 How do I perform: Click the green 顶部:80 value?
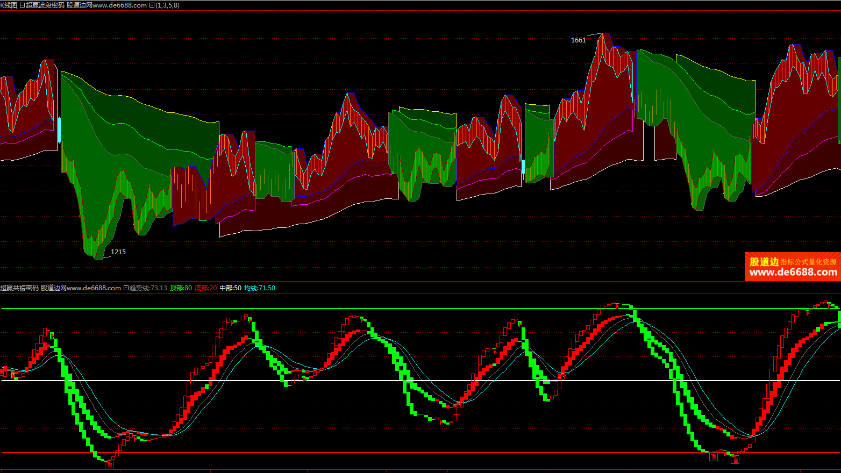tap(181, 288)
